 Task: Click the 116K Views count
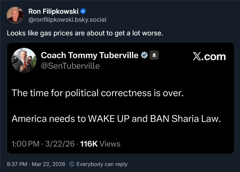[x=100, y=144]
